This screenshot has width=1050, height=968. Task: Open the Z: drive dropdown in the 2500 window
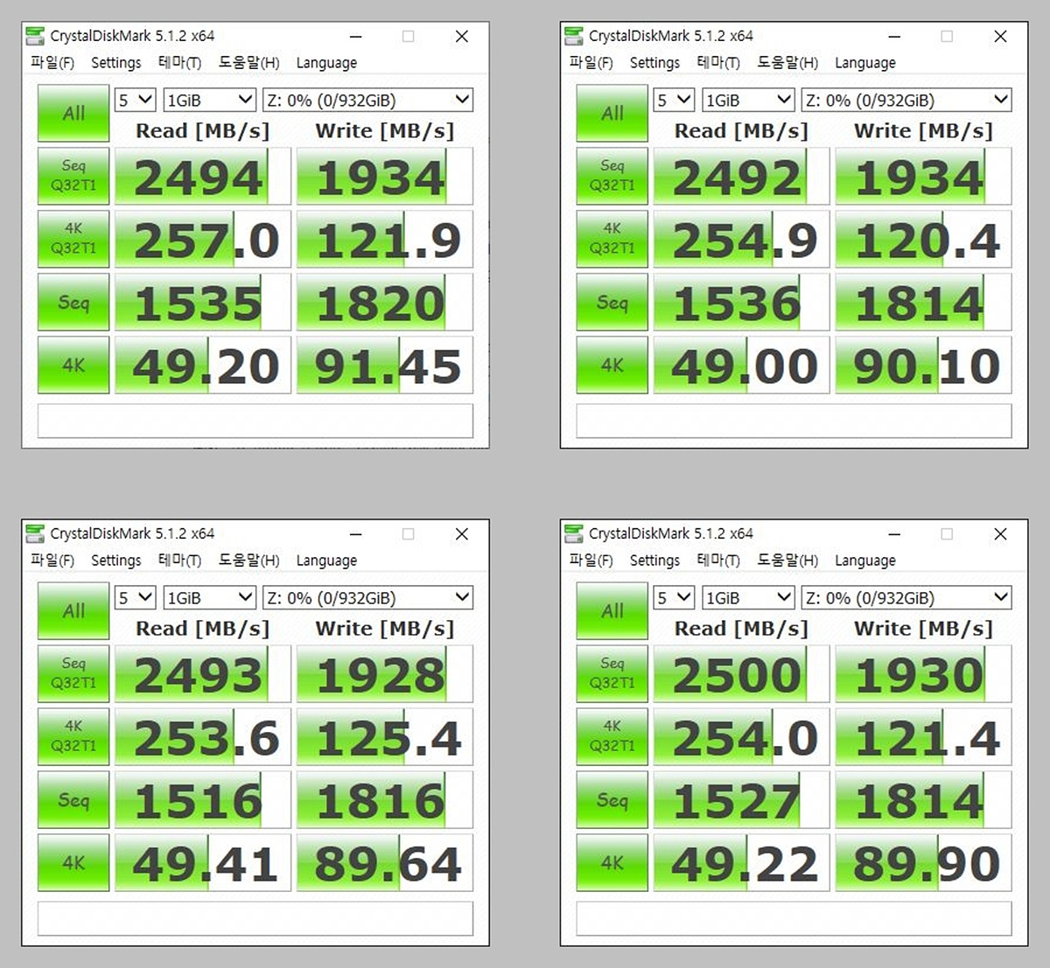point(906,597)
